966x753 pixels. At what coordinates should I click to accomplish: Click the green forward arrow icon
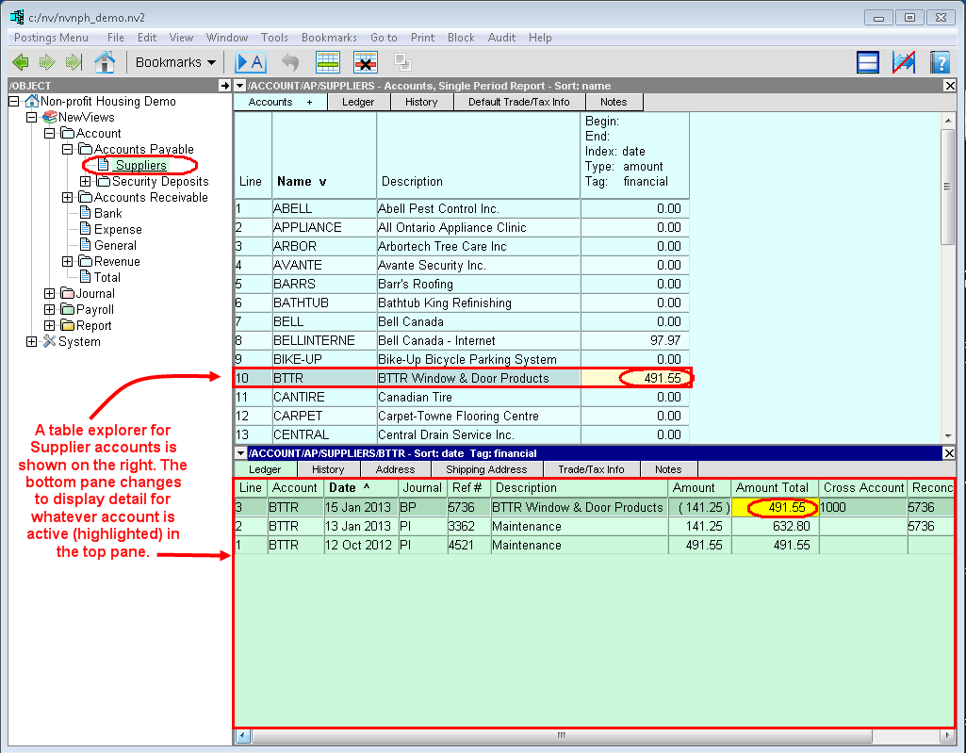(47, 62)
